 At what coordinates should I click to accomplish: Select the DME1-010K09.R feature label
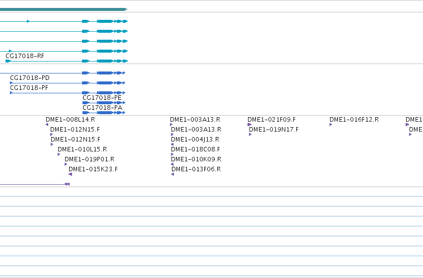196,159
